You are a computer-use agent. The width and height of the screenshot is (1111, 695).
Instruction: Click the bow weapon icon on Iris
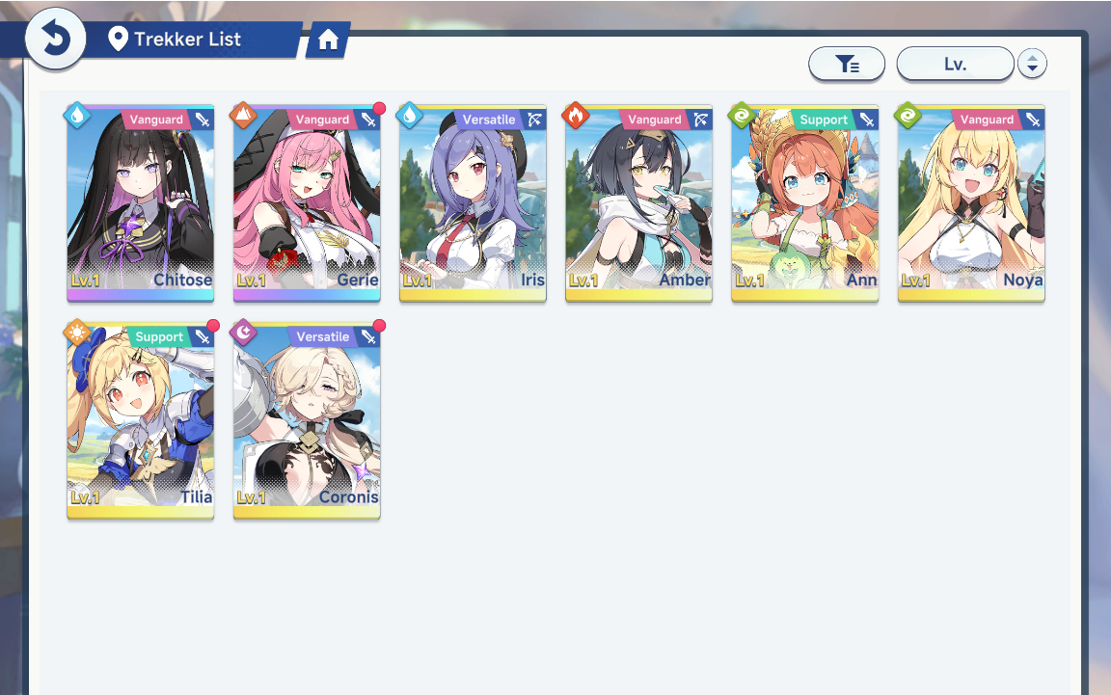[x=534, y=120]
